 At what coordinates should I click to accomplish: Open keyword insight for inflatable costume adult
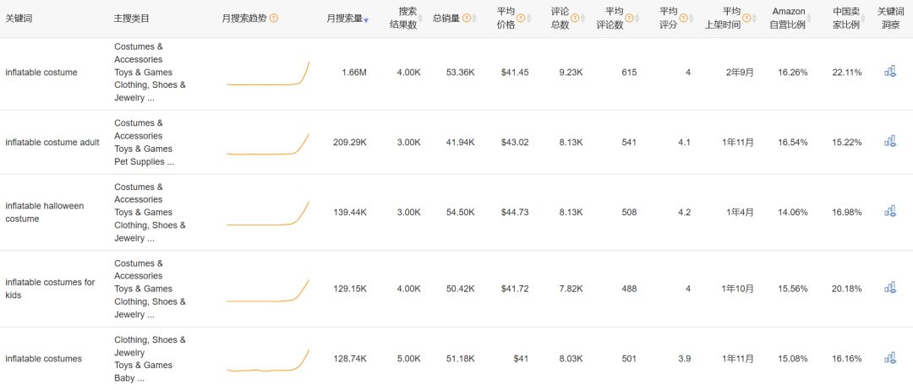point(889,141)
